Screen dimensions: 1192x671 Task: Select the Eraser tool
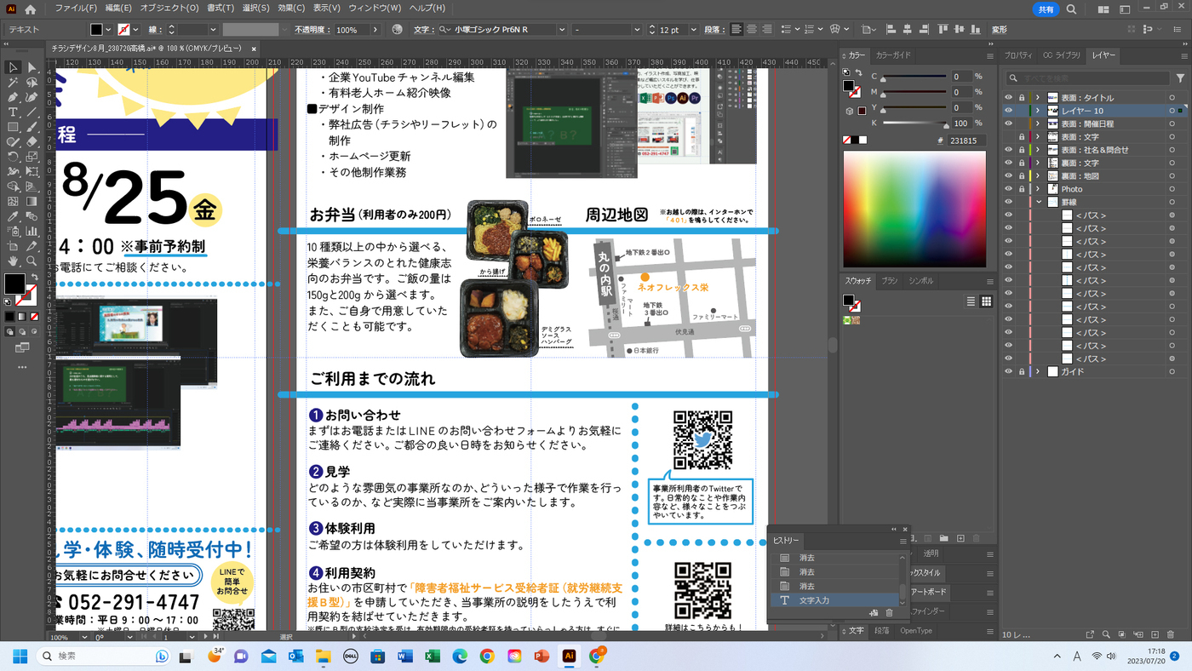pyautogui.click(x=32, y=142)
